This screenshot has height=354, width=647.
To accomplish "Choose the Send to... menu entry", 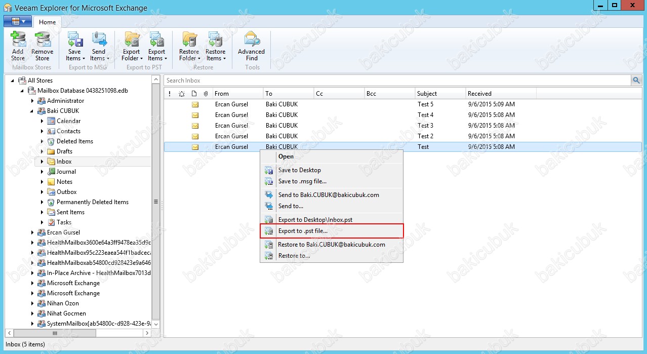I will (x=332, y=206).
